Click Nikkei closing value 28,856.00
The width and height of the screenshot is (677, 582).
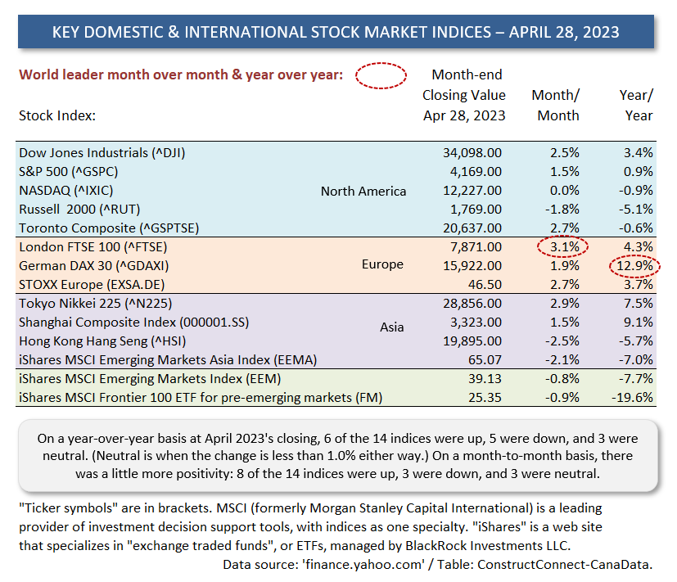[472, 304]
